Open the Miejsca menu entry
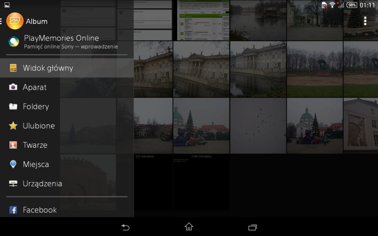 click(67, 164)
